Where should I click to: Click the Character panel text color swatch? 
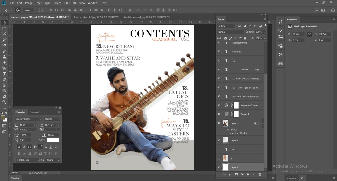(x=53, y=140)
